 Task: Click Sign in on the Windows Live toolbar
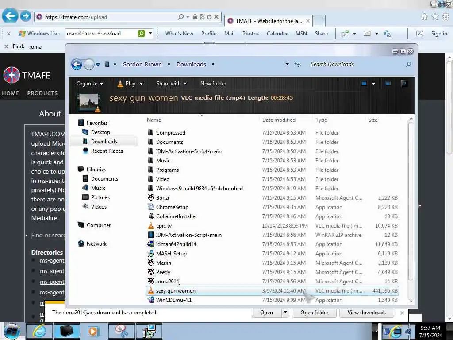click(x=439, y=34)
